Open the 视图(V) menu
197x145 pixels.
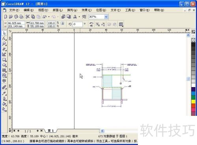point(43,10)
